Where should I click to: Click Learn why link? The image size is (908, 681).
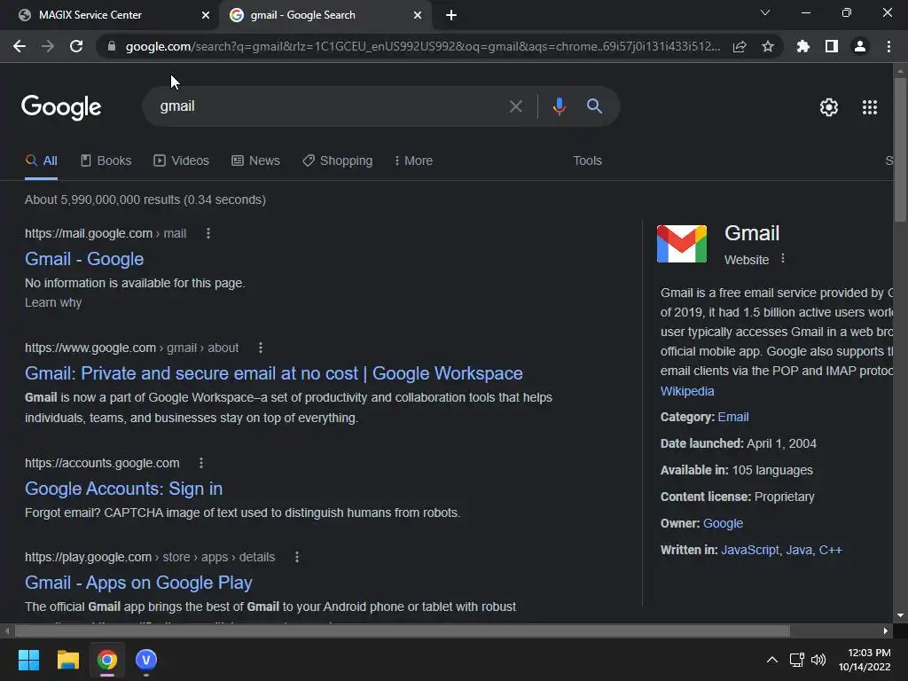click(x=53, y=303)
